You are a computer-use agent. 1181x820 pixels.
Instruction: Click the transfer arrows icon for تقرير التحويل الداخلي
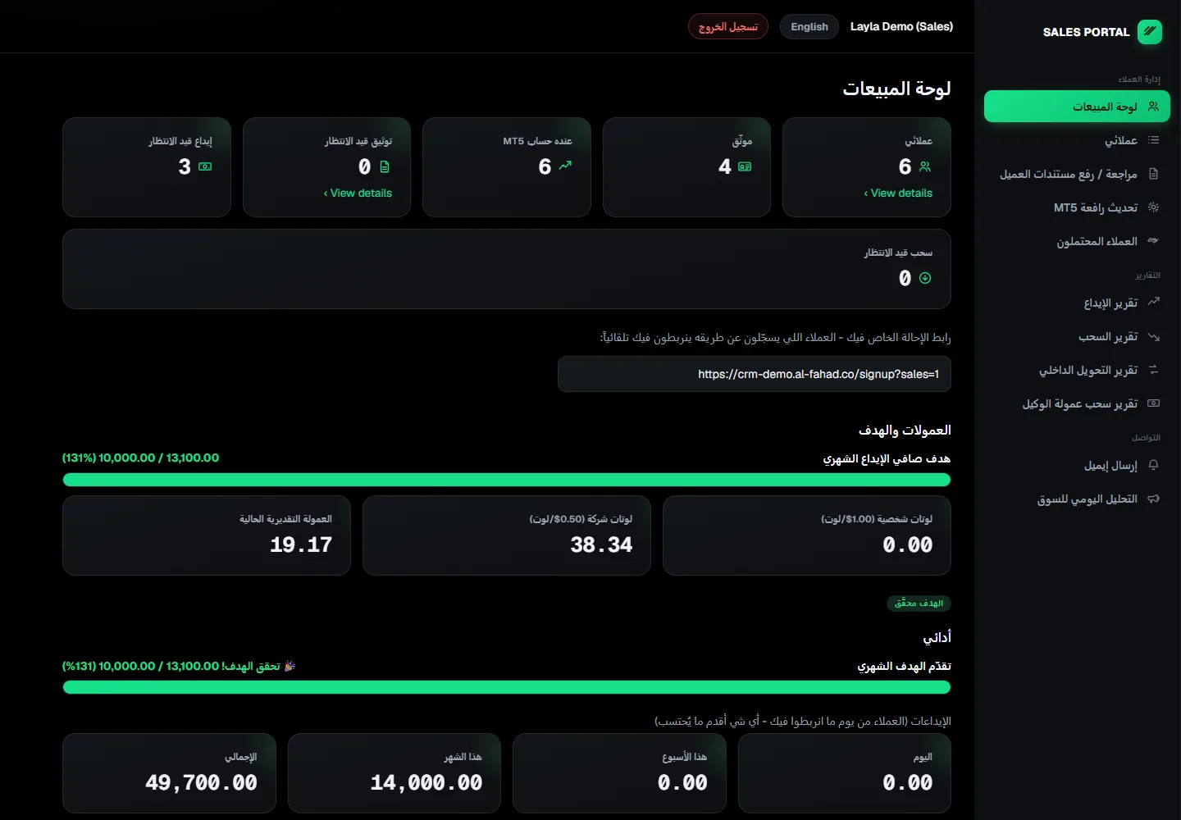pos(1153,370)
